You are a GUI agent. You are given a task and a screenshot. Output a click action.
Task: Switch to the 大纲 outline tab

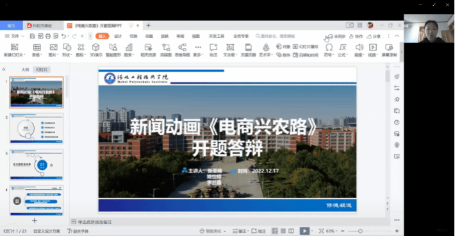pos(25,70)
